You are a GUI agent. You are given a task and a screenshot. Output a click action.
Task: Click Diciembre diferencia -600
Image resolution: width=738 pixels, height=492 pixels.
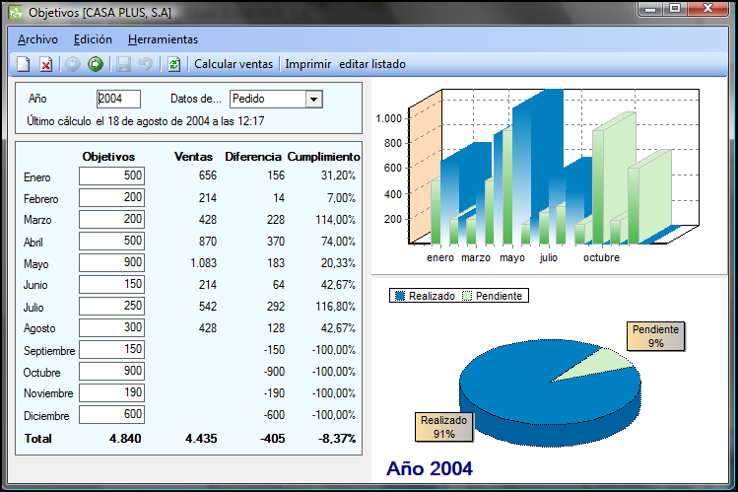tap(274, 415)
